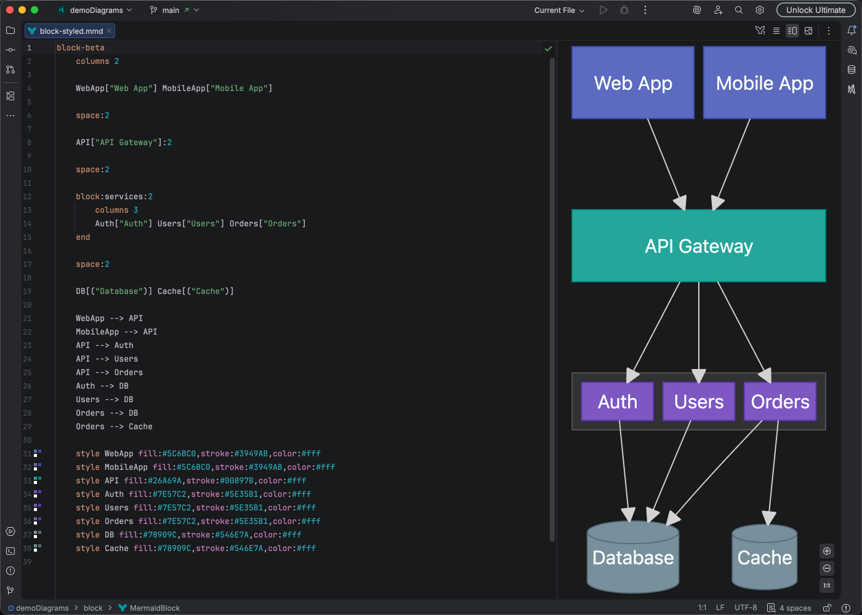
Task: Start a Code With Me session
Action: 718,10
